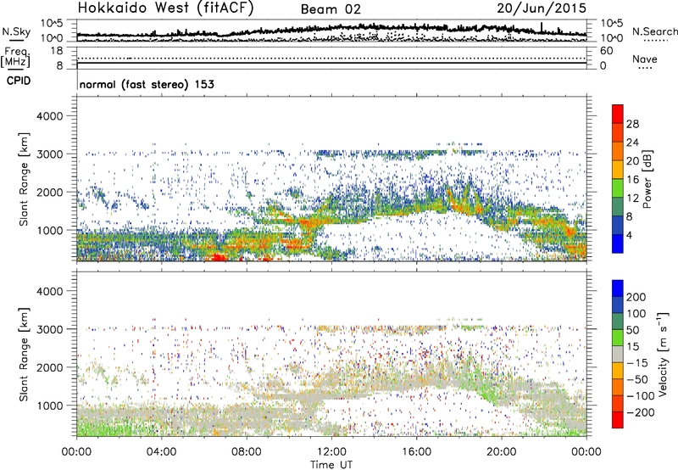
Task: Click 'Slant Range [km]' label of velocity panel
Action: (x=24, y=355)
